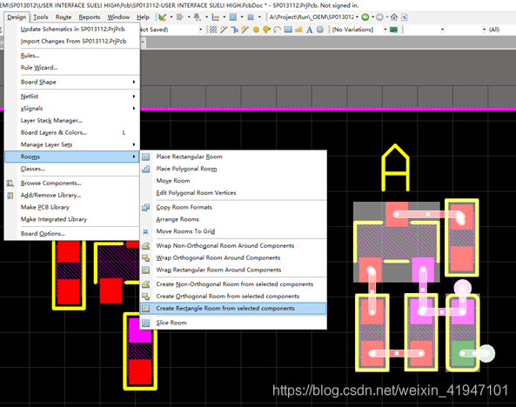This screenshot has height=407, width=516.
Task: Open the Tools menu
Action: point(41,17)
